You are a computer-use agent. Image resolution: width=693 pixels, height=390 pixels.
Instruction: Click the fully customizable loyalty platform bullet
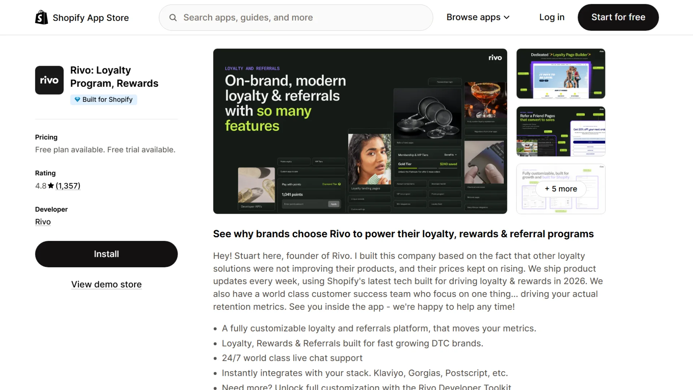(x=379, y=328)
